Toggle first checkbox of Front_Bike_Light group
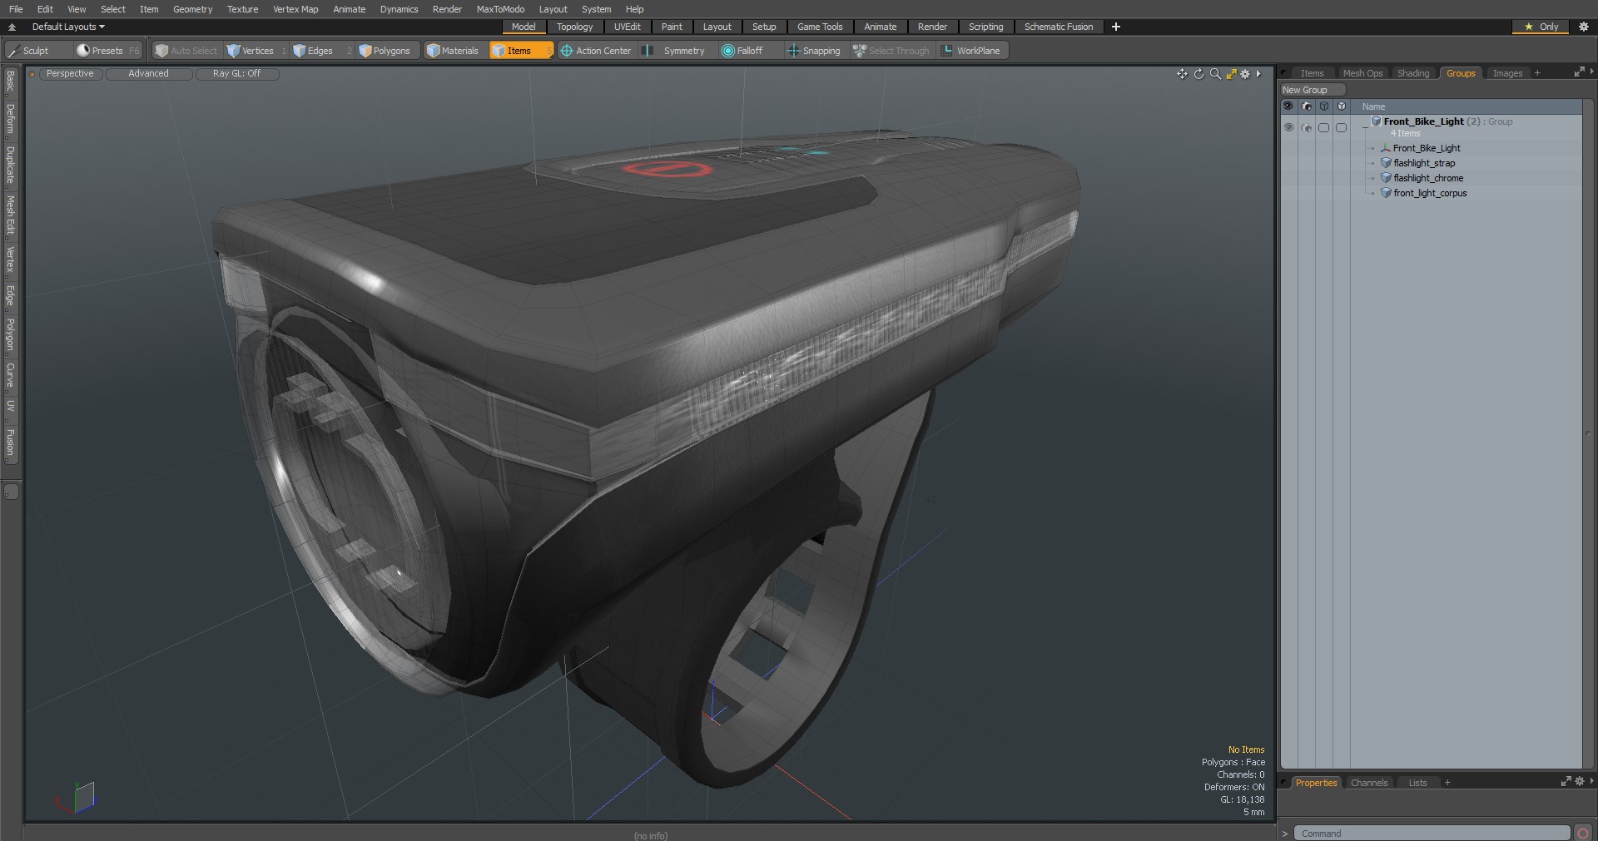 [1324, 127]
